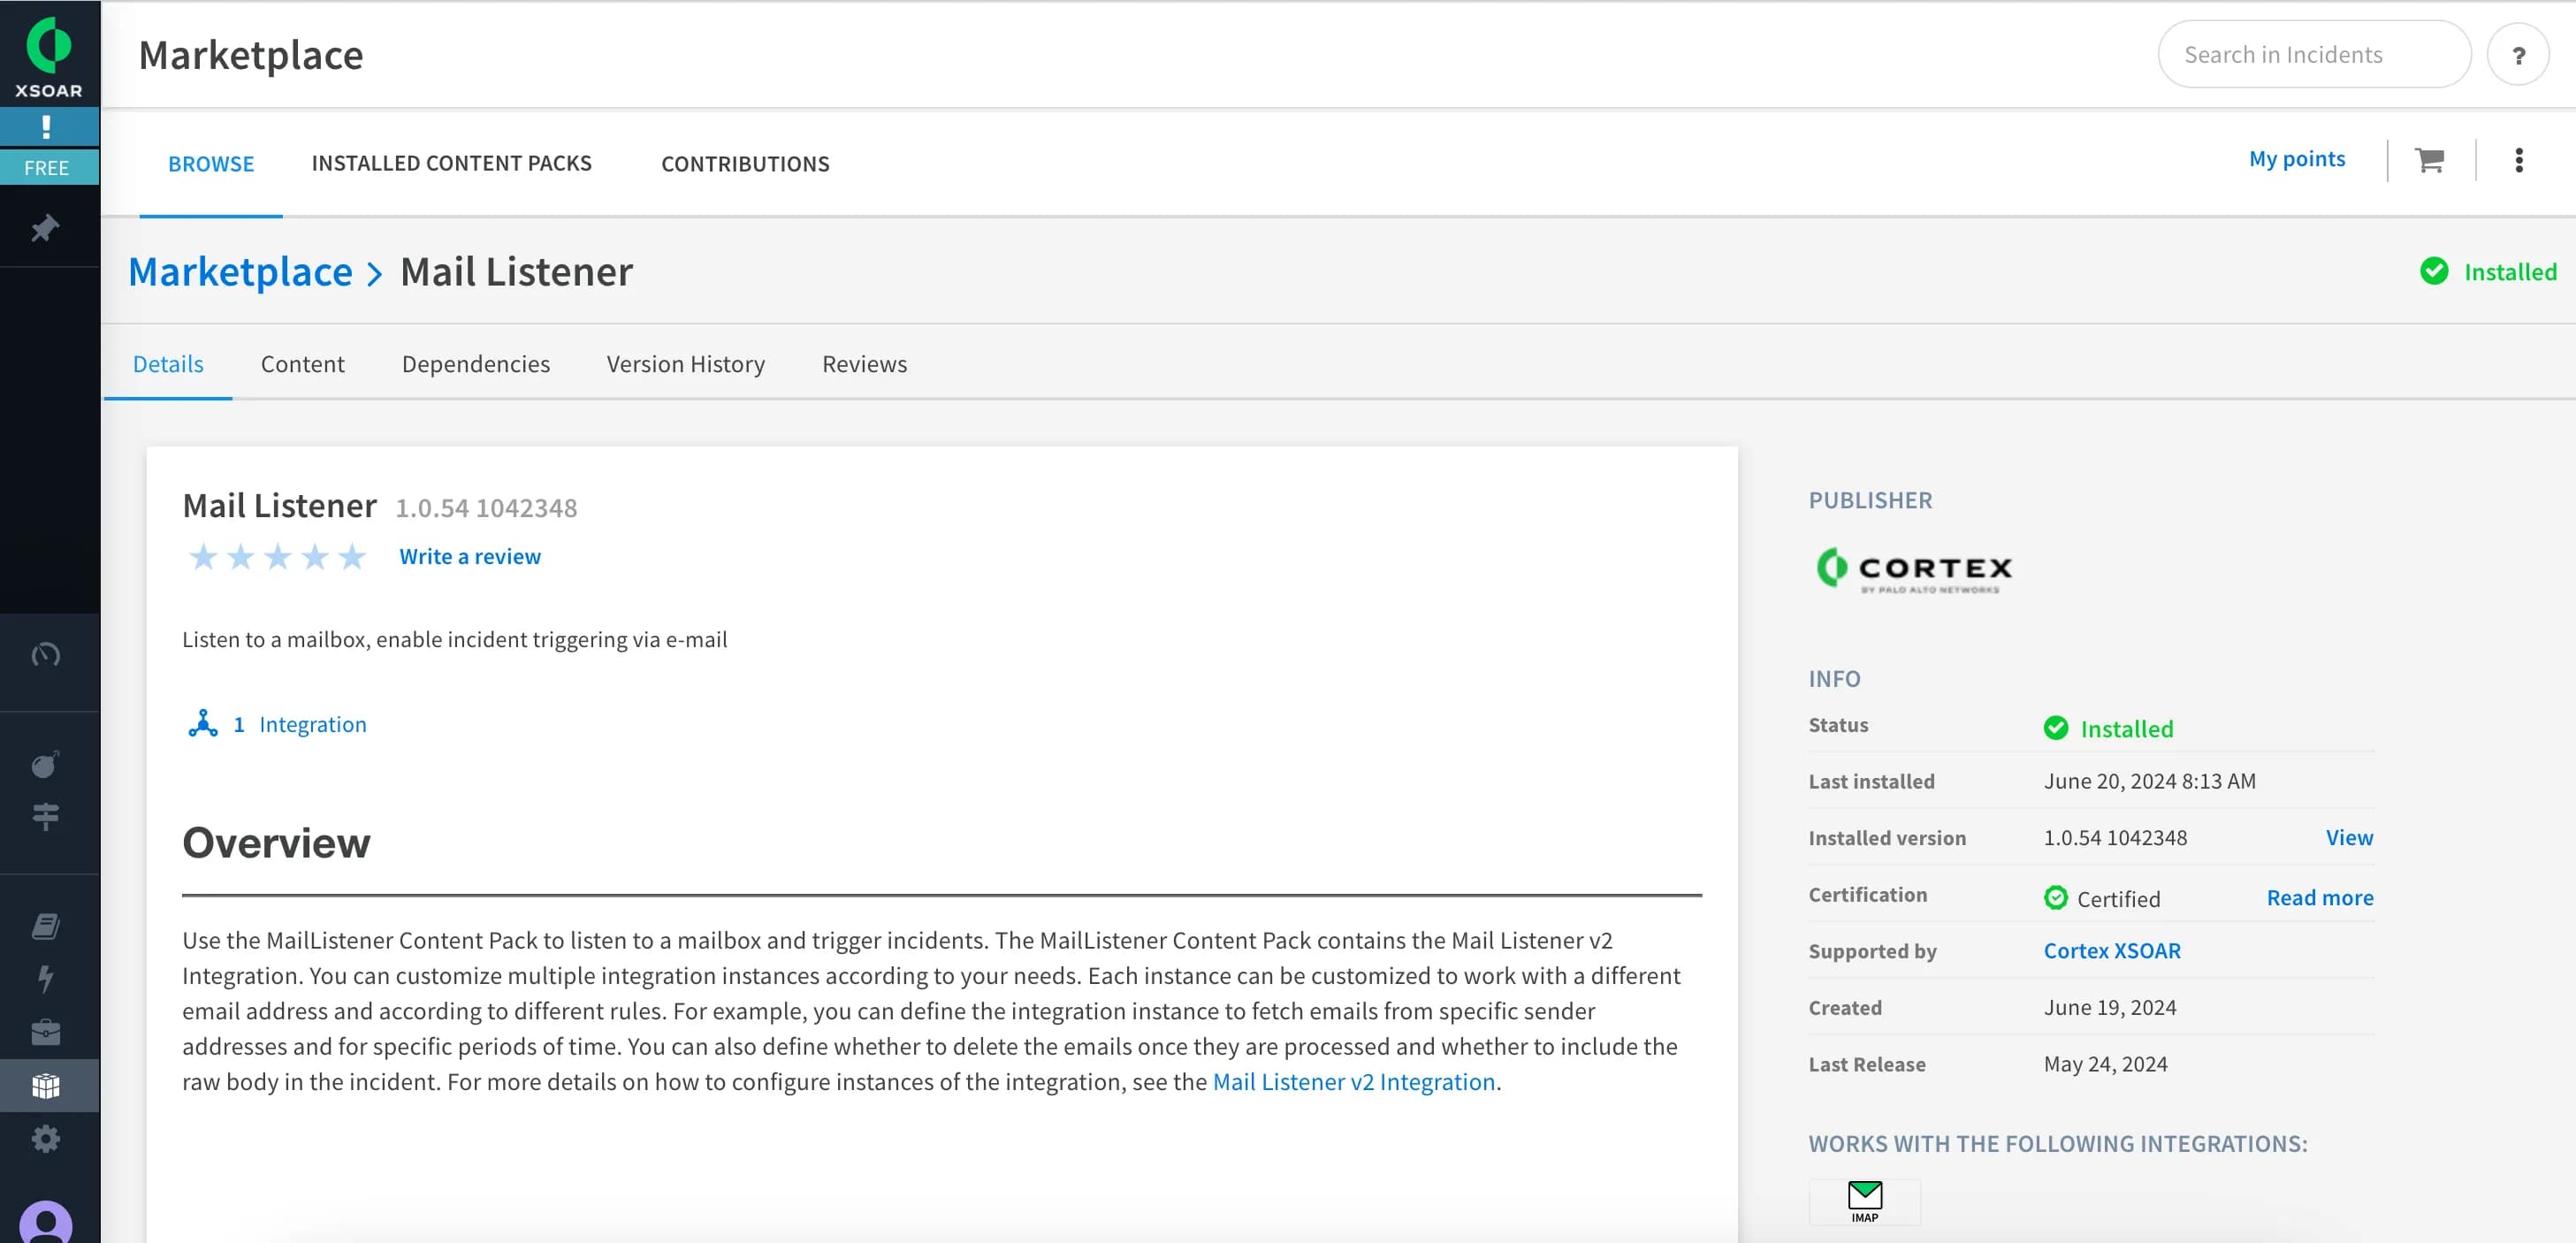This screenshot has width=2576, height=1243.
Task: Click the FREE license badge
Action: [48, 167]
